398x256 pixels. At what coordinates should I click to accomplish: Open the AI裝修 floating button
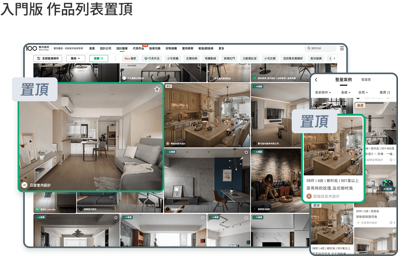pos(388,185)
